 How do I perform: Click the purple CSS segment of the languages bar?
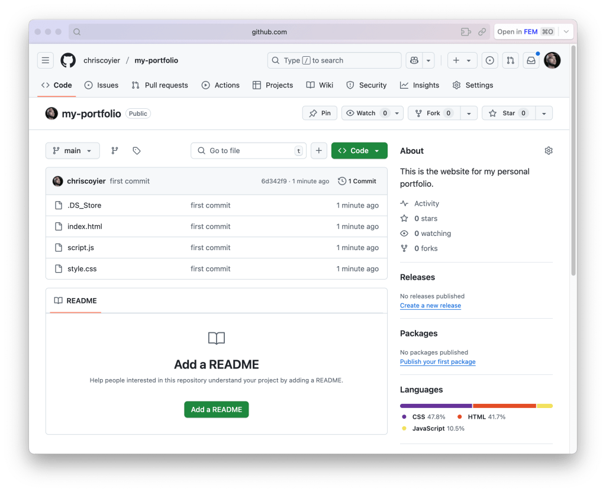tap(435, 406)
